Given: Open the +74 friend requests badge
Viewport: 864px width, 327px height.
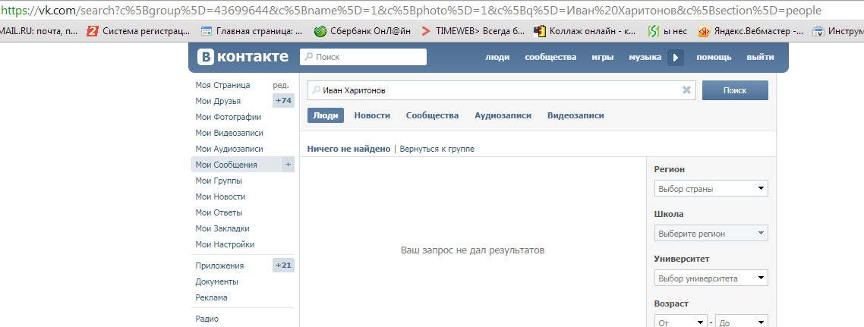Looking at the screenshot, I should [x=283, y=101].
